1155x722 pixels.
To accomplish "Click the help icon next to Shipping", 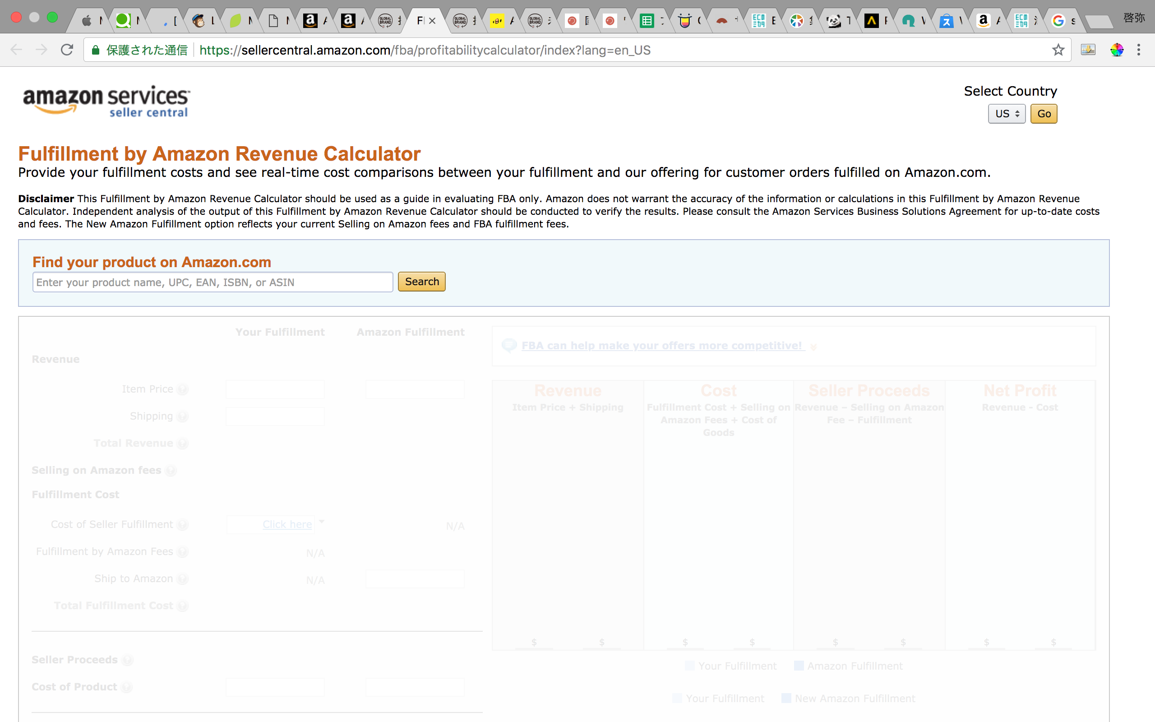I will pyautogui.click(x=182, y=417).
